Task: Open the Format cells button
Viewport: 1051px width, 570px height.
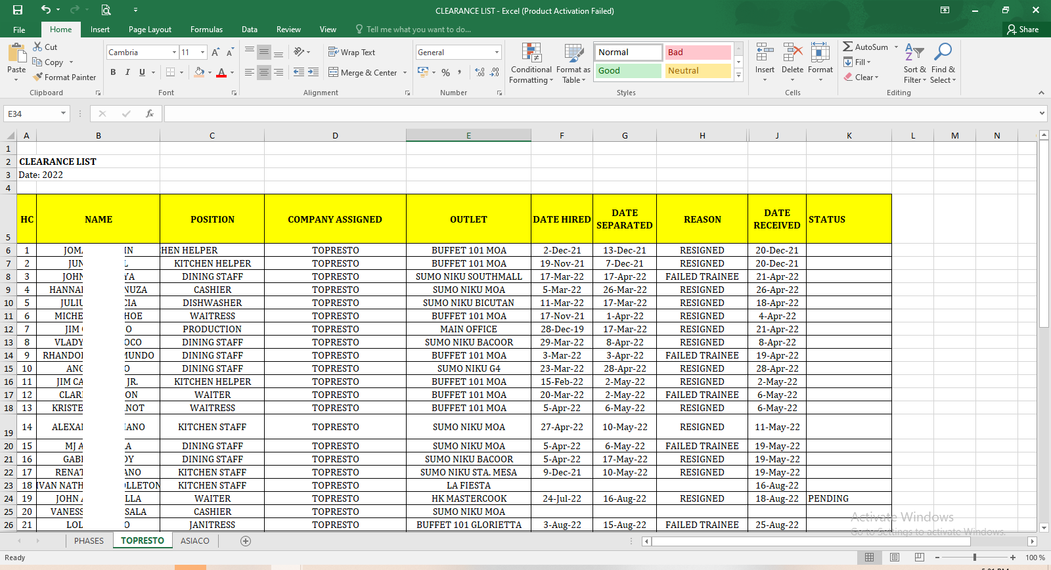Action: point(820,62)
